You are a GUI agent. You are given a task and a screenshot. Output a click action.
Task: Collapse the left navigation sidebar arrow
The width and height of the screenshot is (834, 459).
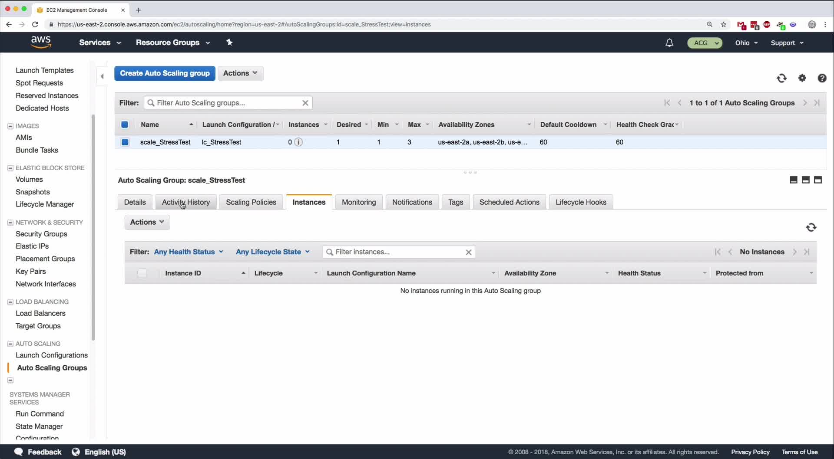102,76
